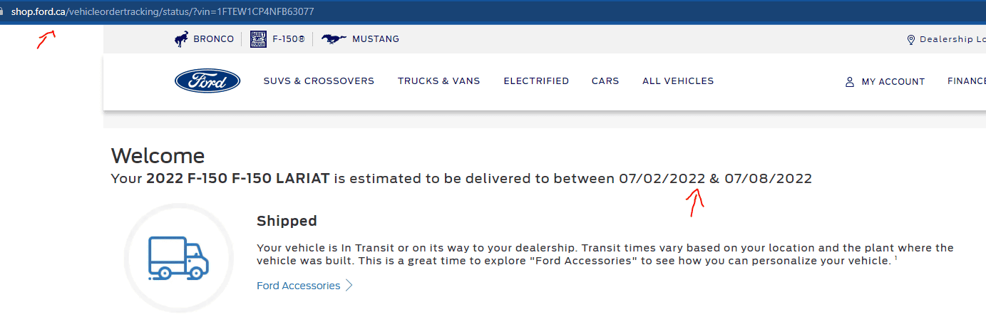Open the Finance navigation item
The image size is (986, 322).
[x=966, y=81]
